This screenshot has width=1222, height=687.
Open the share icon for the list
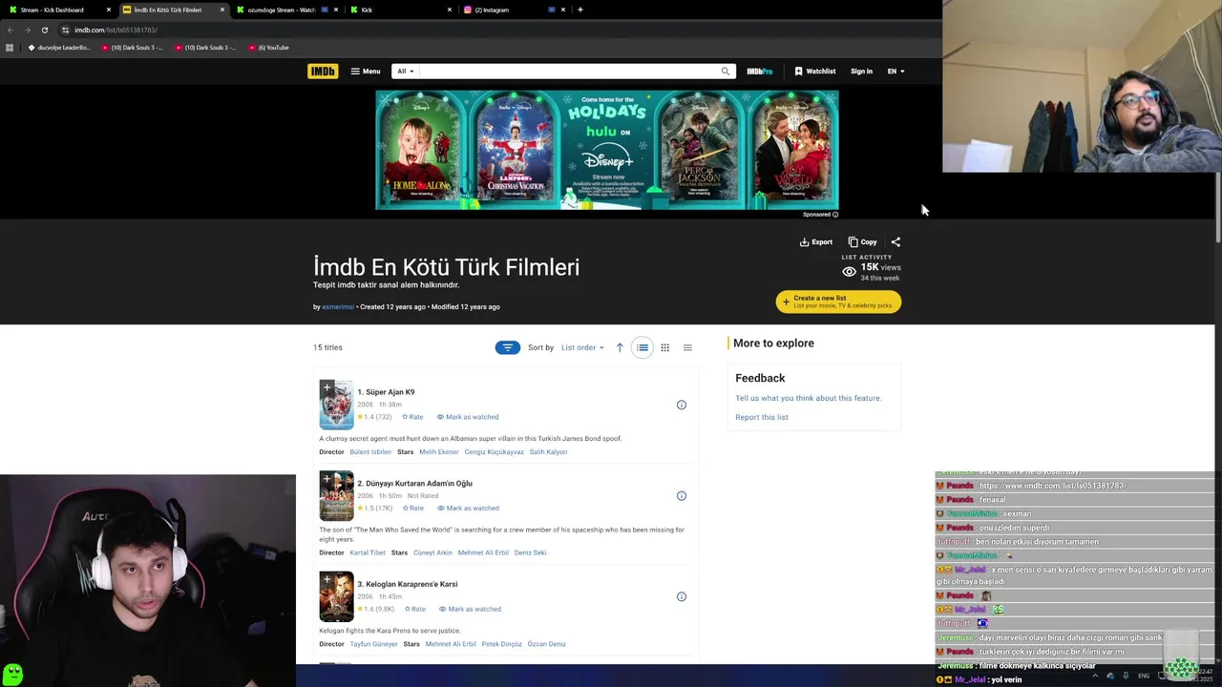point(895,241)
